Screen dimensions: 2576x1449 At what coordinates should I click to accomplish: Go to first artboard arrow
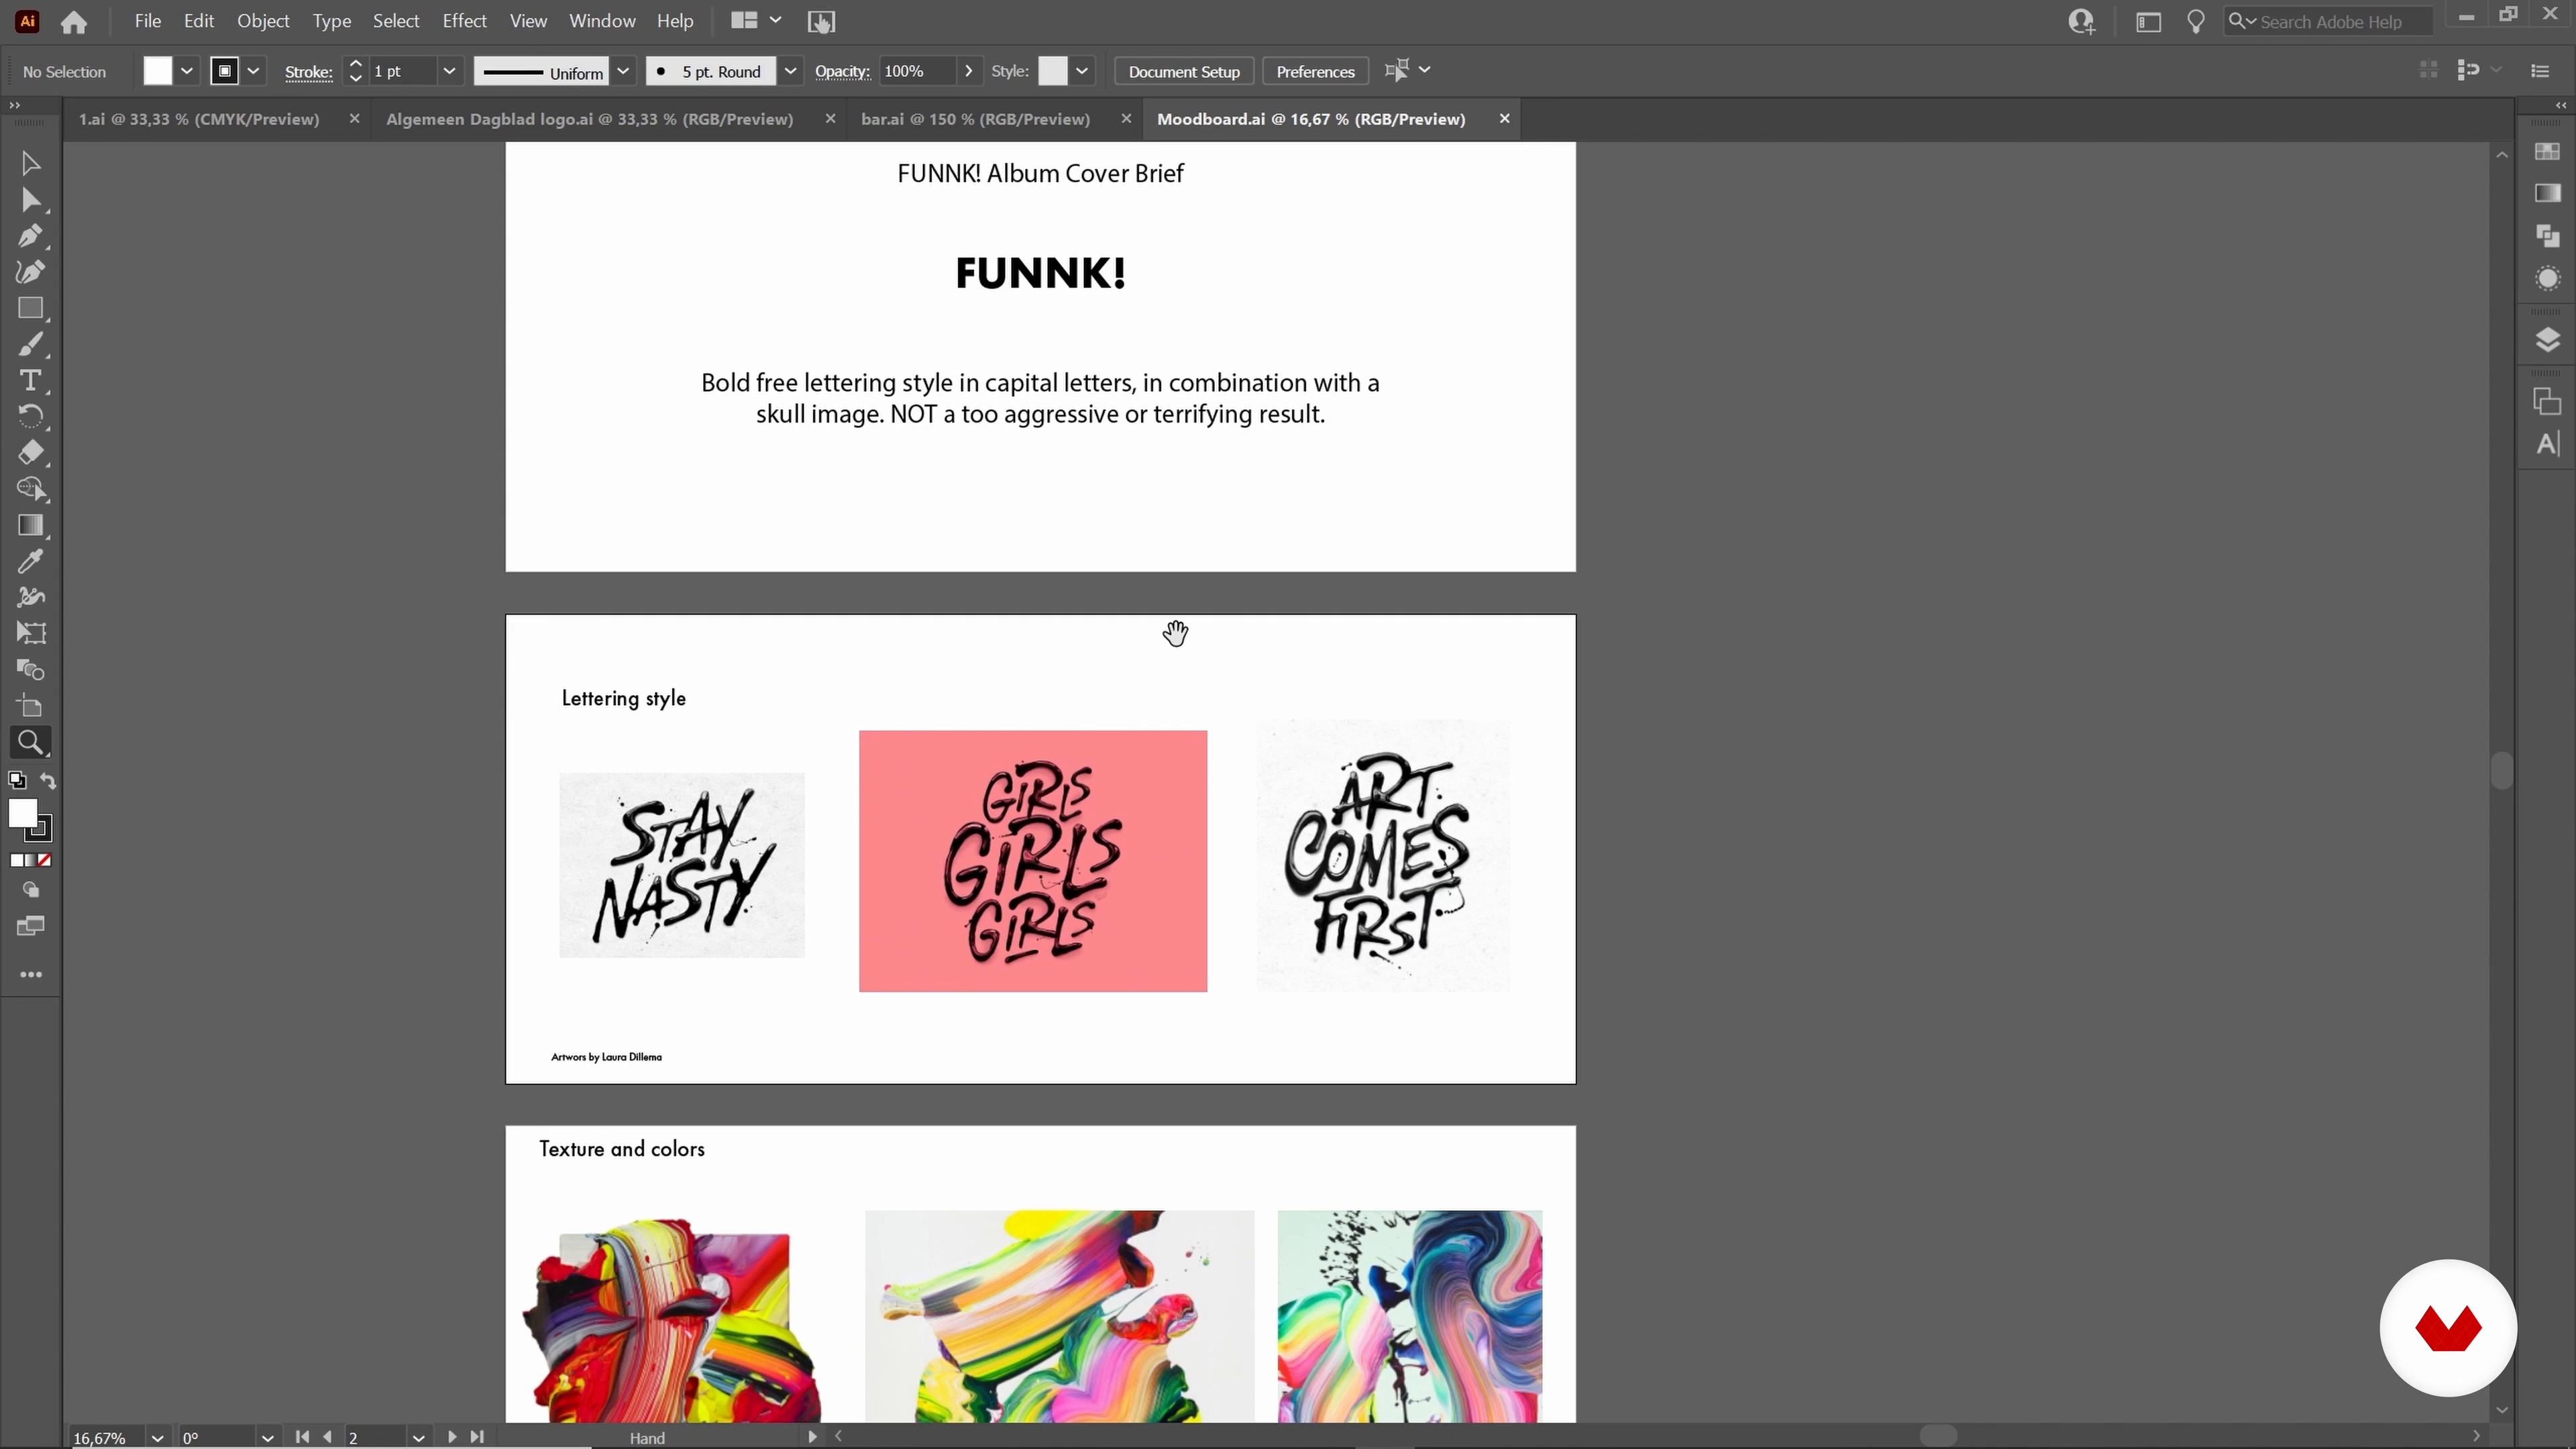pyautogui.click(x=302, y=1437)
